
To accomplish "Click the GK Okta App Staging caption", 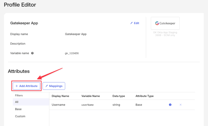I will [165, 33].
